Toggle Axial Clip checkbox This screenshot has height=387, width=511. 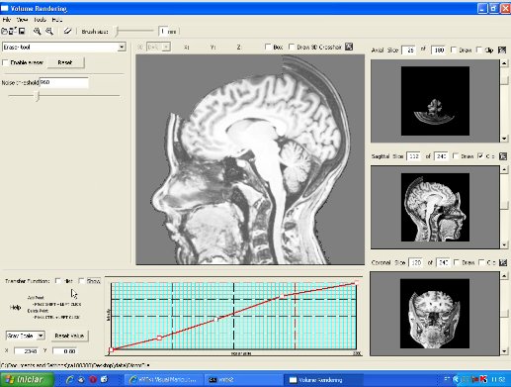click(479, 50)
